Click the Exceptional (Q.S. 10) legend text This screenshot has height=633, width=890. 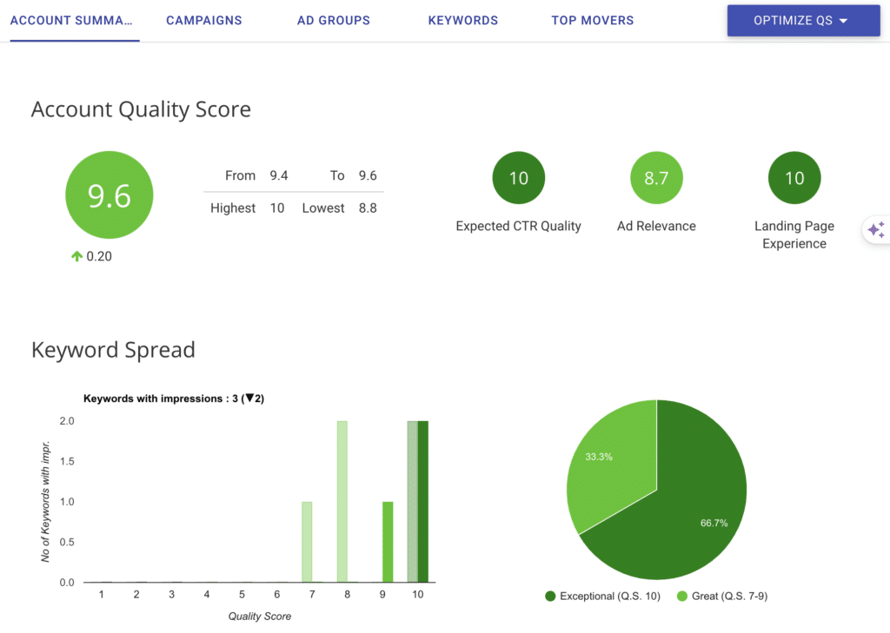[x=610, y=597]
